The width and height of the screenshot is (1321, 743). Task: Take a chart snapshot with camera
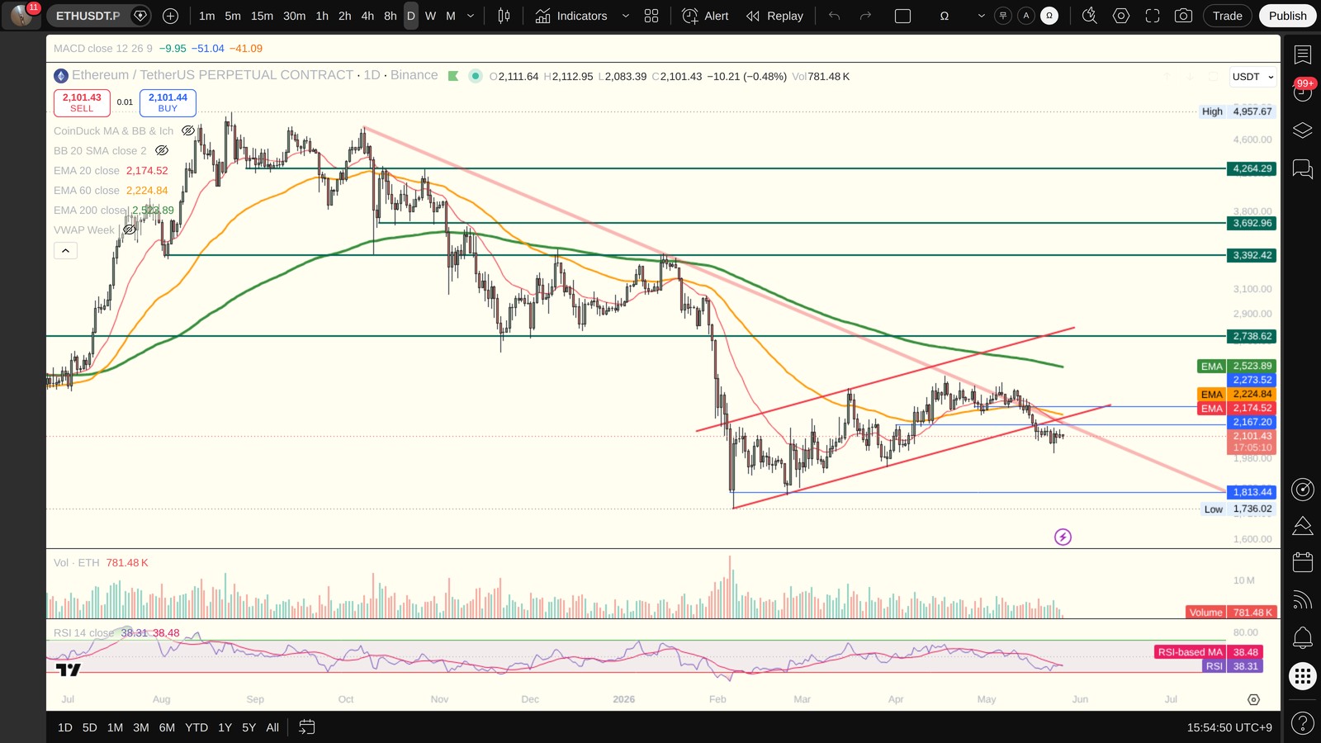(1183, 16)
